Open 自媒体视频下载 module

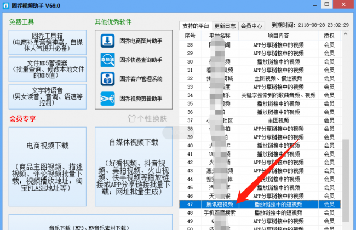134,166
